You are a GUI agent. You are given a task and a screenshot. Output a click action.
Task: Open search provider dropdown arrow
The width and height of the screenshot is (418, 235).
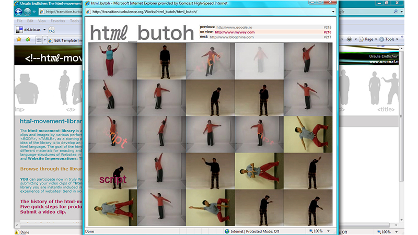click(401, 11)
